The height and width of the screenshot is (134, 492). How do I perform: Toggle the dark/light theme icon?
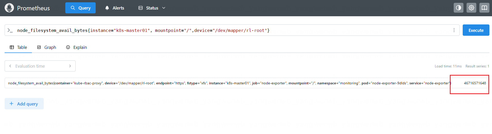click(458, 8)
